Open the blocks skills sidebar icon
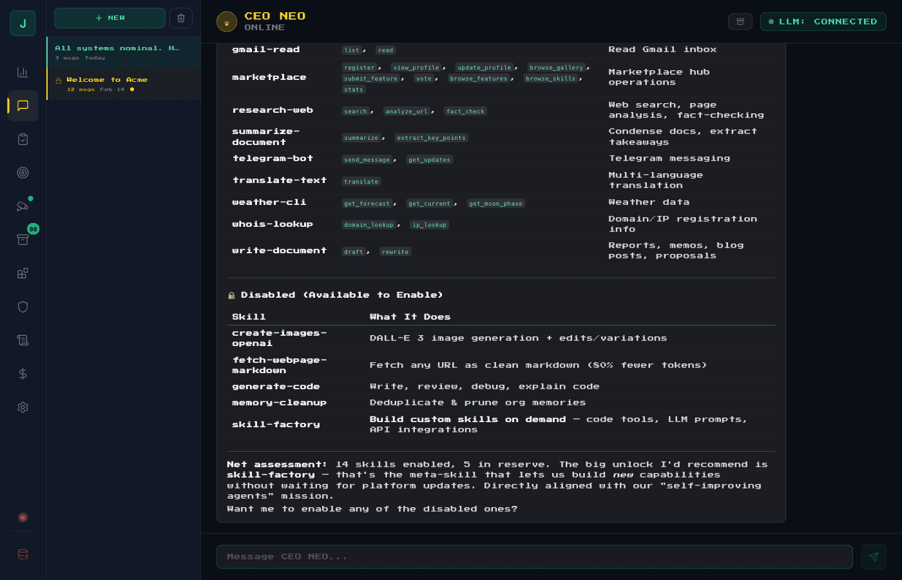902x580 pixels. tap(23, 273)
